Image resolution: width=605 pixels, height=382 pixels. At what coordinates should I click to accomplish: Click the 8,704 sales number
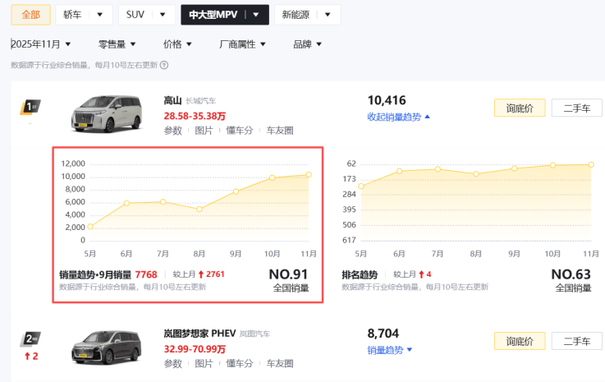coord(383,334)
